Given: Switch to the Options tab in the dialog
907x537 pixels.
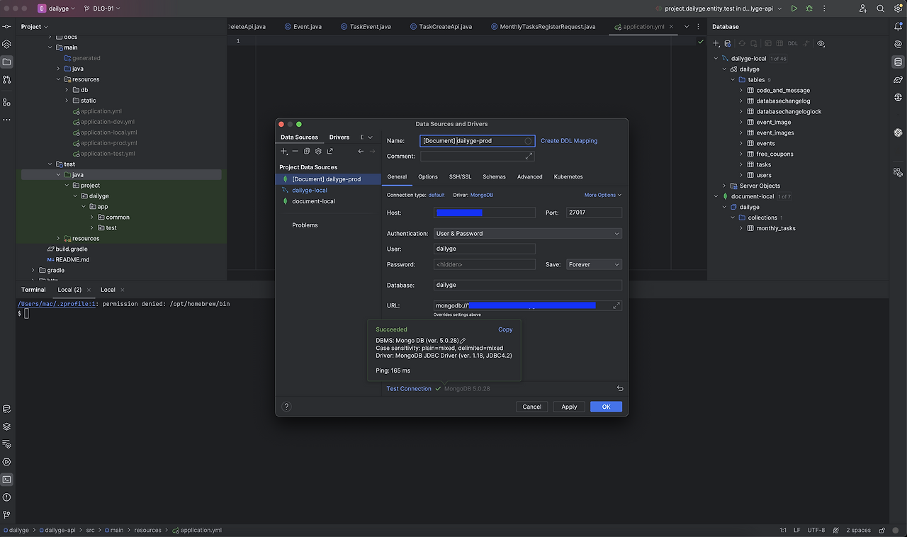Looking at the screenshot, I should 428,176.
